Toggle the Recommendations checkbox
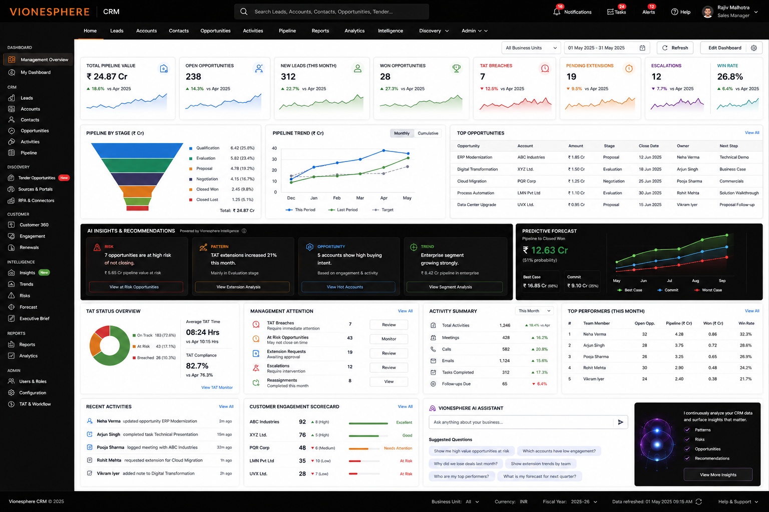The width and height of the screenshot is (769, 512). pyautogui.click(x=687, y=458)
